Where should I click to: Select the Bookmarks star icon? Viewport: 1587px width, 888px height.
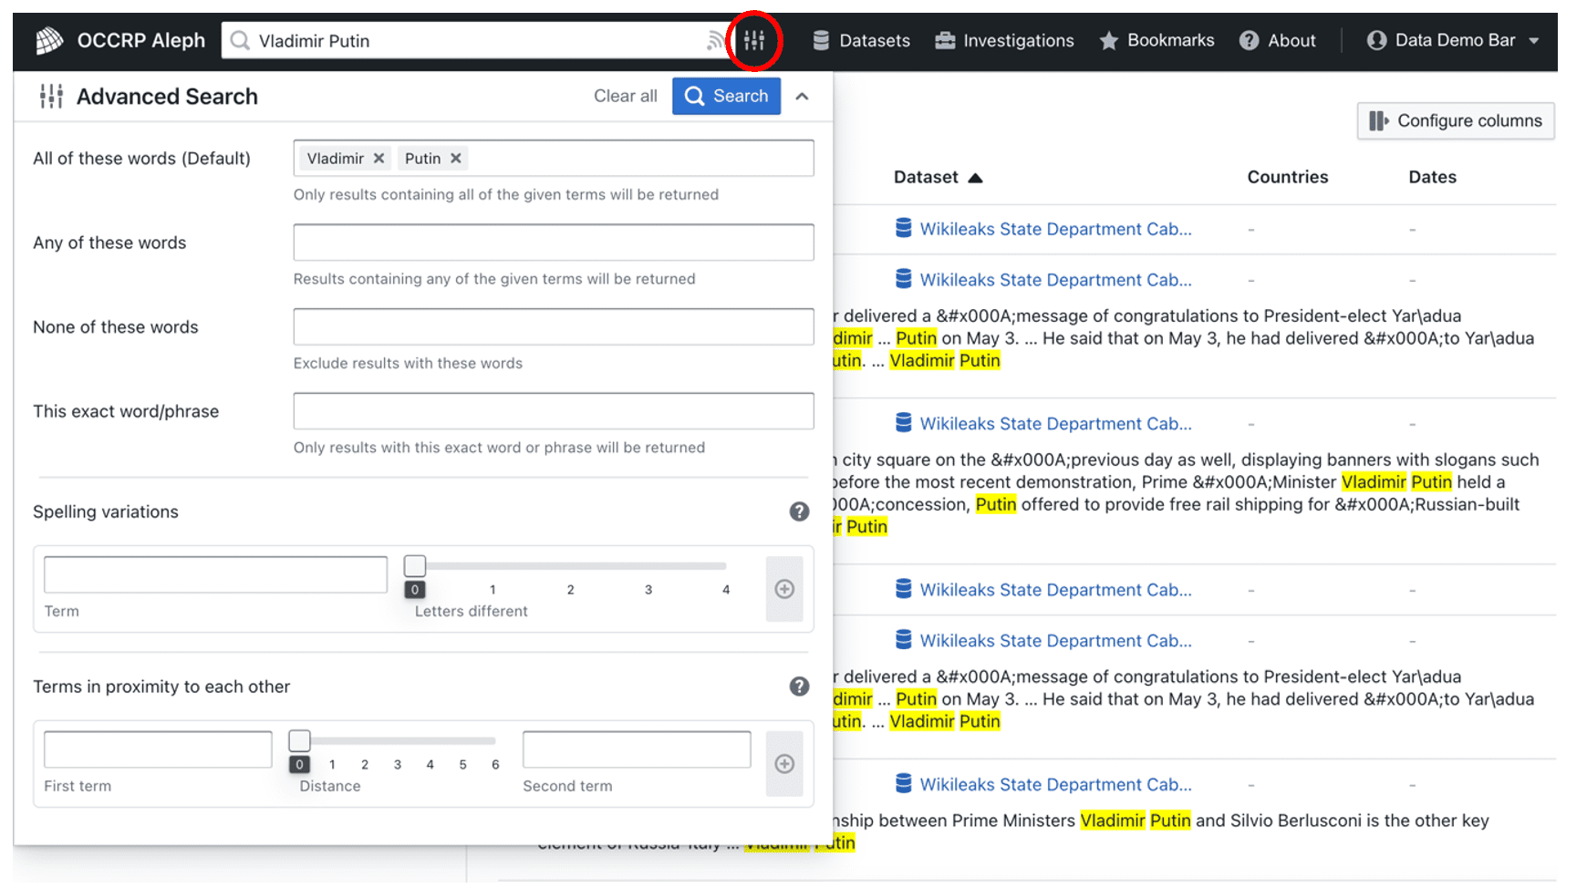(x=1108, y=40)
